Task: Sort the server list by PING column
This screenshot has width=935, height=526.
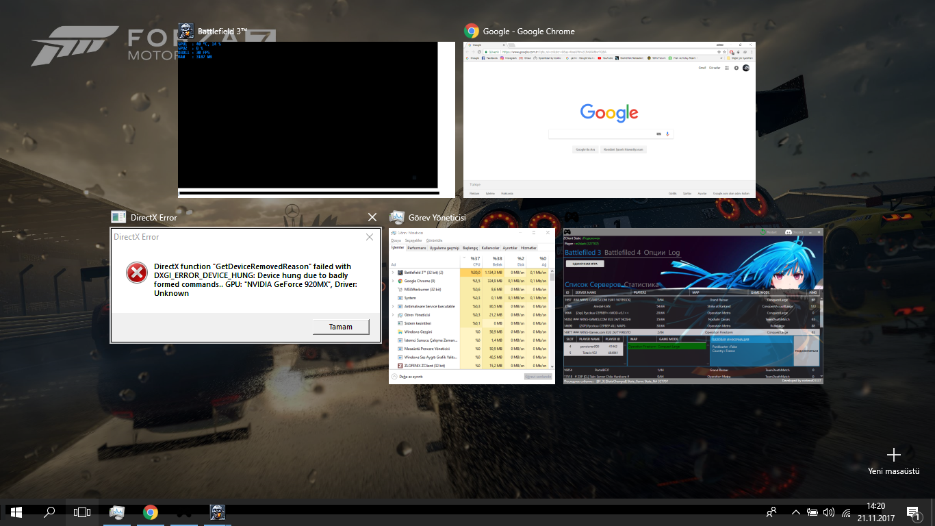Action: pos(812,292)
